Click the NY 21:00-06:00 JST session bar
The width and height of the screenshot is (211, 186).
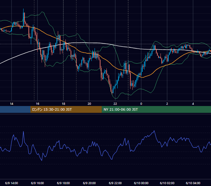(156, 109)
